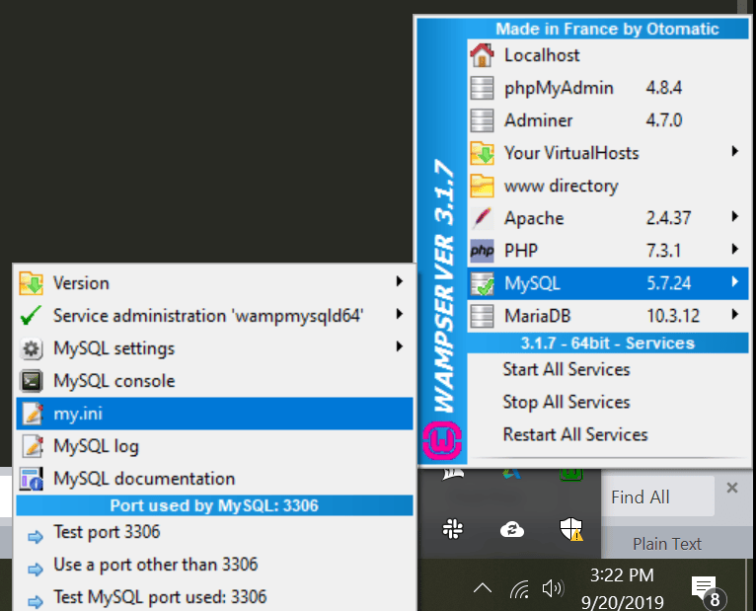Screen dimensions: 756x611
Task: Click the service administration green checkmark
Action: (x=31, y=316)
